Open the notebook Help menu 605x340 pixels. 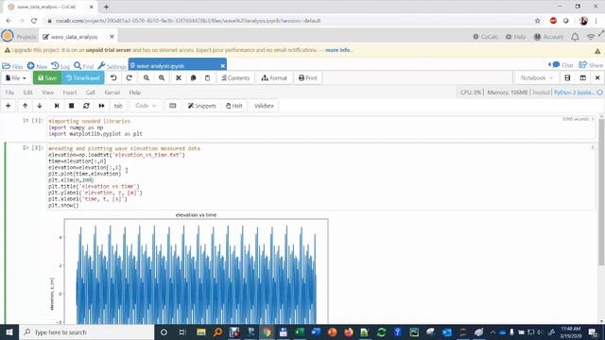pos(134,93)
